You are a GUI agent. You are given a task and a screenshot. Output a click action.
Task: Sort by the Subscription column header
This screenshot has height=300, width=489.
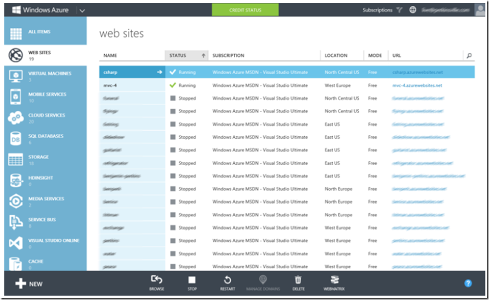[228, 56]
